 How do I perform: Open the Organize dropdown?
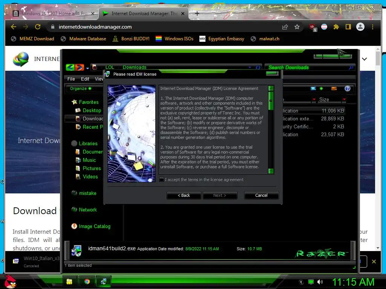click(81, 88)
